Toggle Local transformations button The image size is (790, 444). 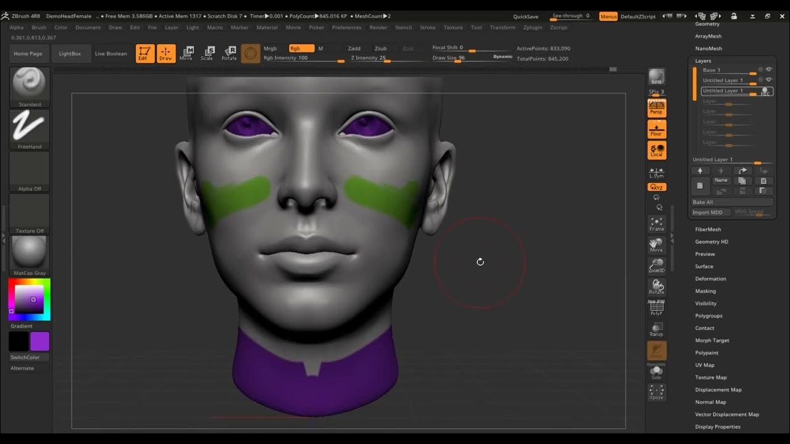(657, 150)
